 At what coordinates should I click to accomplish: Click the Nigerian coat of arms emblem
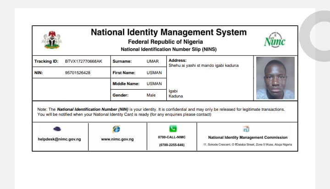(x=51, y=40)
